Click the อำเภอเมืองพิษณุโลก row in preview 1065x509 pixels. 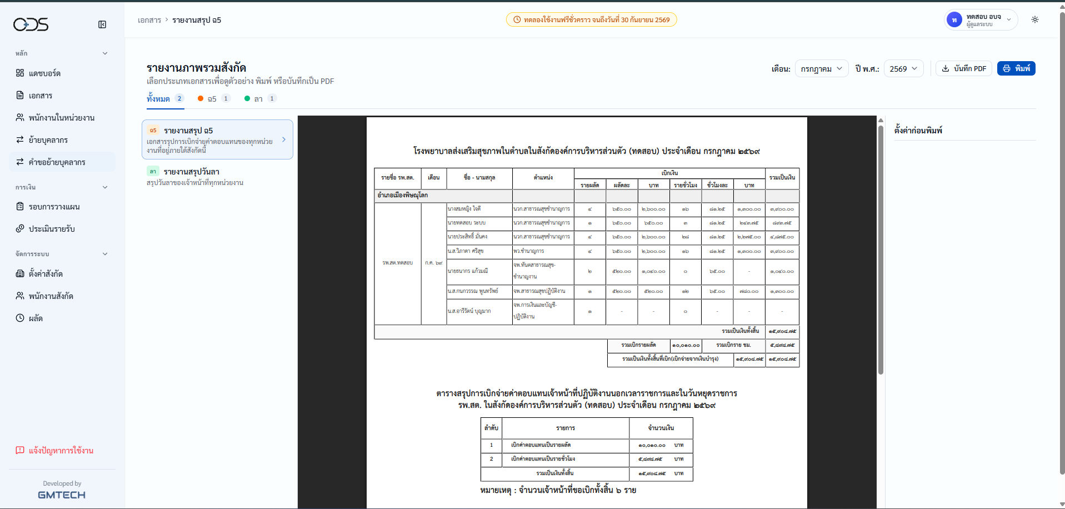(587, 196)
